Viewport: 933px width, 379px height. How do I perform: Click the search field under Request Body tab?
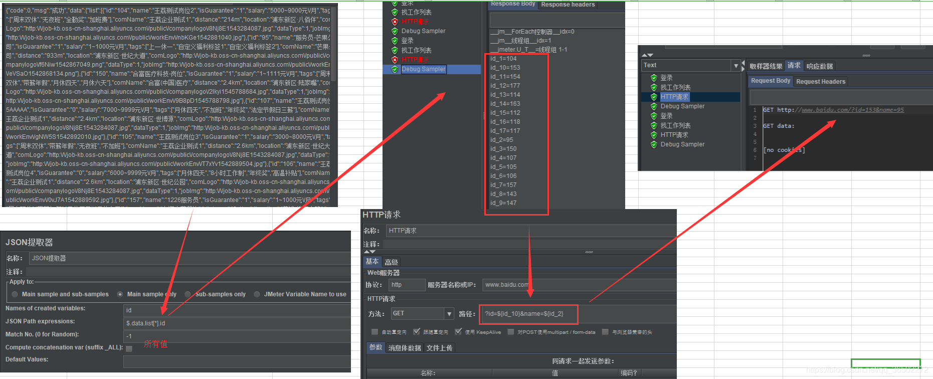pos(841,97)
